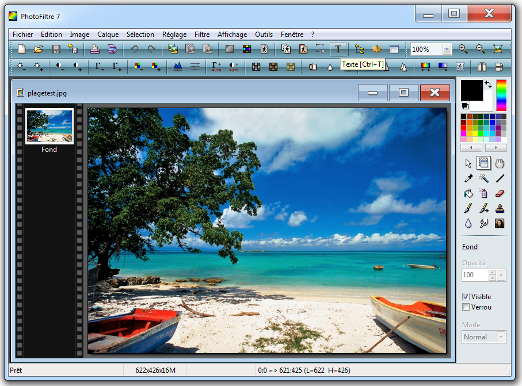522x386 pixels.
Task: Open a file using the folder icon
Action: coord(39,49)
